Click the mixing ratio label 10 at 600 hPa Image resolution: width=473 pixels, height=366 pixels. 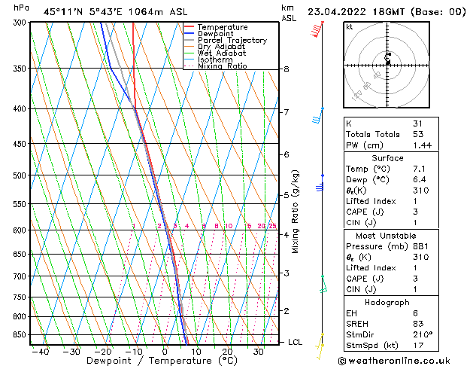(x=229, y=226)
